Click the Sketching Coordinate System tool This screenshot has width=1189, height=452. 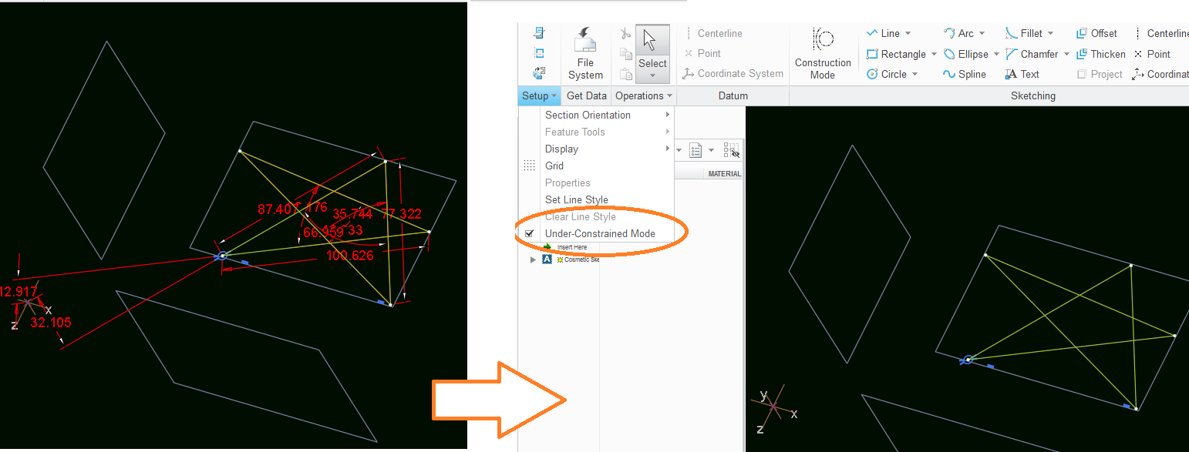tap(1160, 74)
